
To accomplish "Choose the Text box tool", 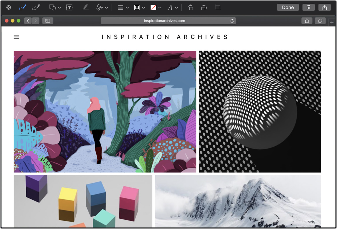I will (69, 8).
